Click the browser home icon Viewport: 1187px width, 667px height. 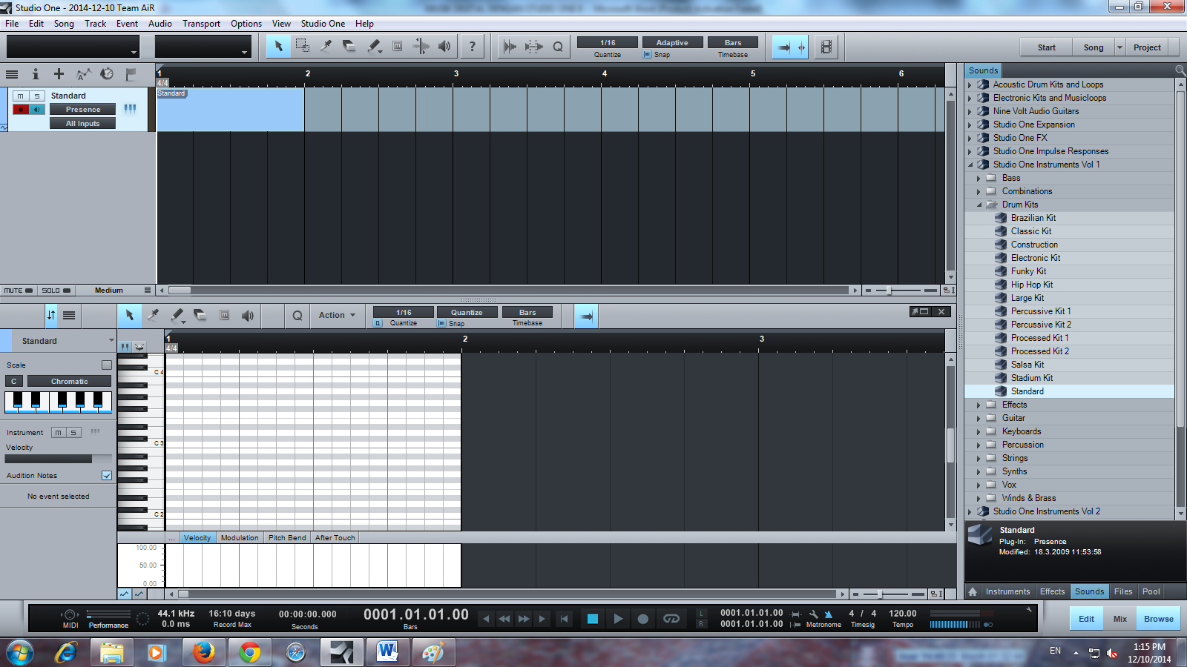[x=973, y=591]
